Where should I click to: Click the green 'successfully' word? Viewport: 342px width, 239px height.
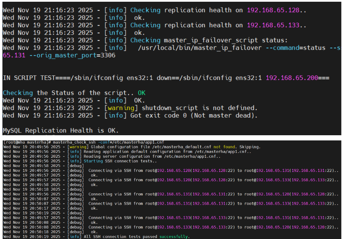pyautogui.click(x=173, y=237)
